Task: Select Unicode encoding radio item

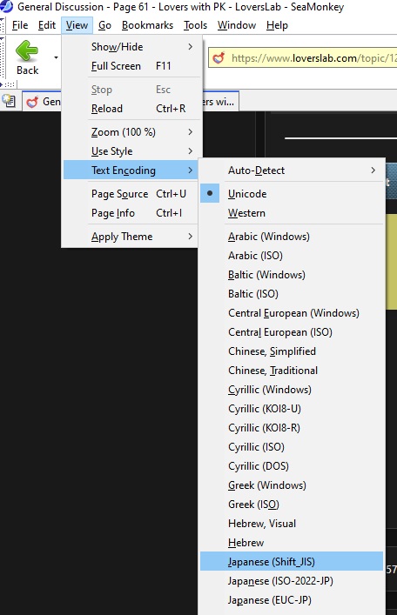Action: (x=292, y=194)
